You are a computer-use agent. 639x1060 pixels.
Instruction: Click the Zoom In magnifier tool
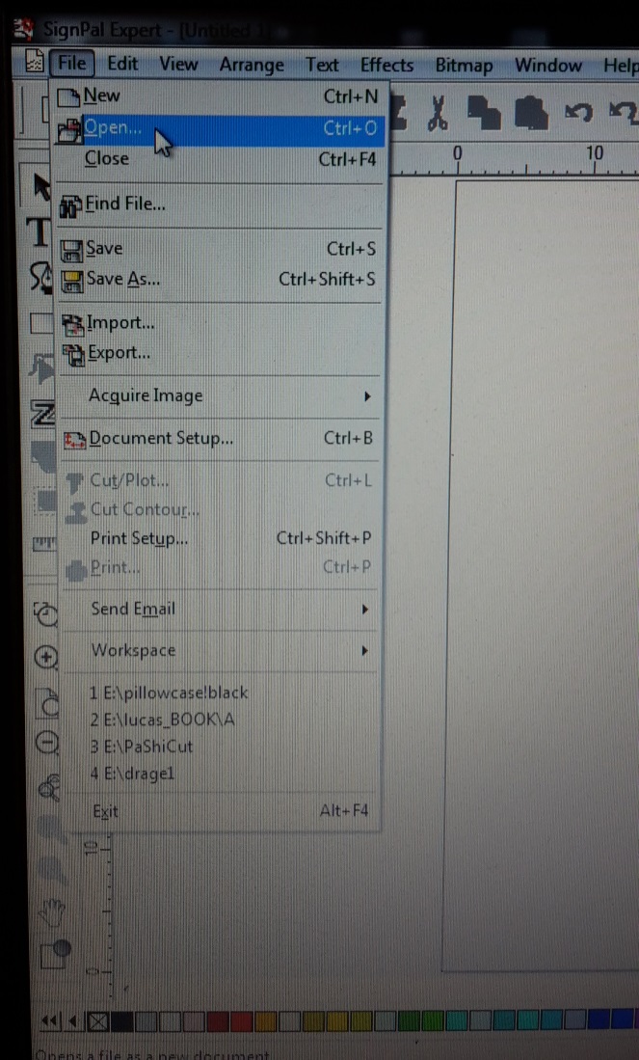46,657
